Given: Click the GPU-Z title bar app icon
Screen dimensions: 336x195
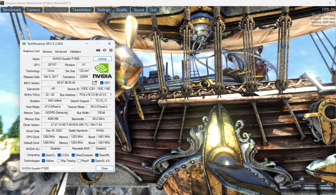Looking at the screenshot, I should [24, 44].
